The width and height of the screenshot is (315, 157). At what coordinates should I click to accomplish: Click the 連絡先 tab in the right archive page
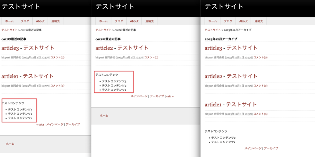pyautogui.click(x=259, y=21)
